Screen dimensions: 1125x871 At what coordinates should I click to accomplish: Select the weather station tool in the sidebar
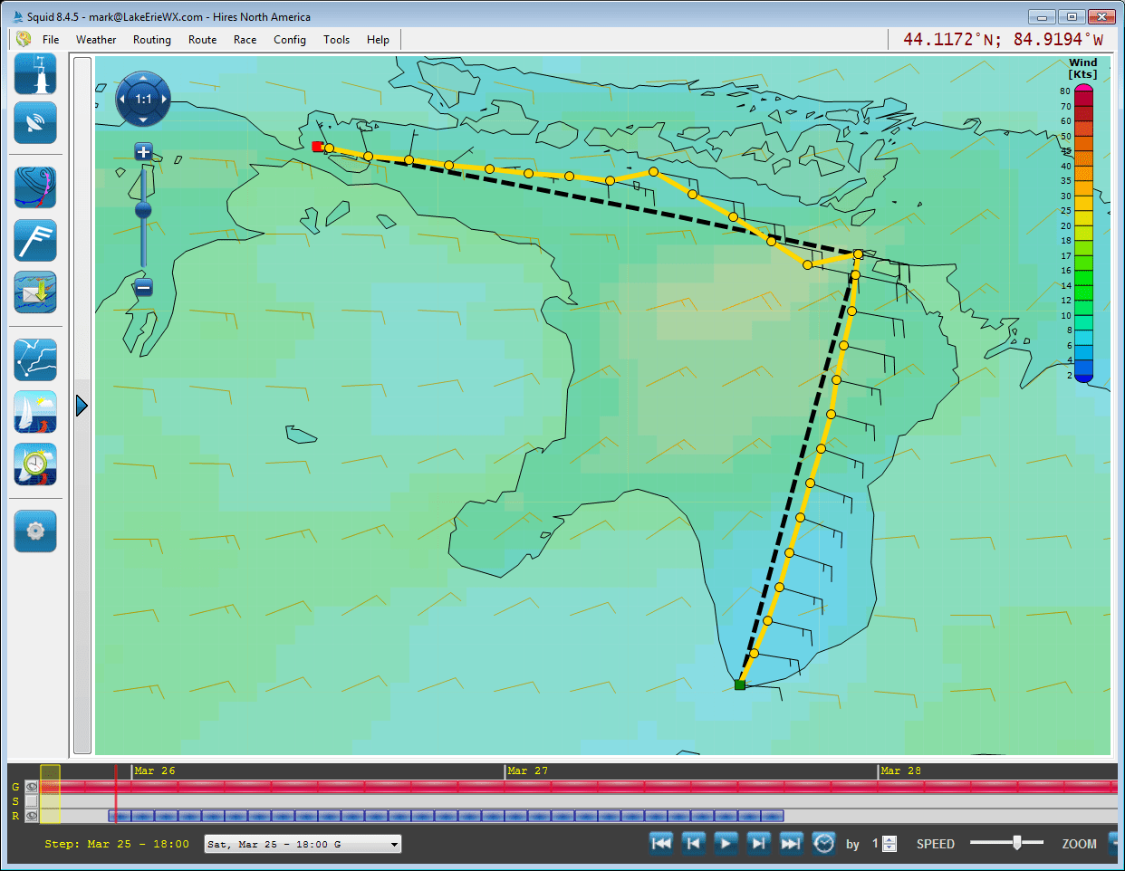34,73
